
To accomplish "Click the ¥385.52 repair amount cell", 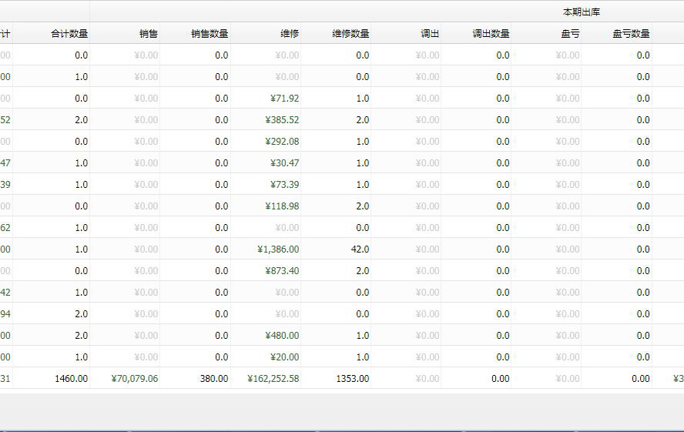I will (282, 120).
